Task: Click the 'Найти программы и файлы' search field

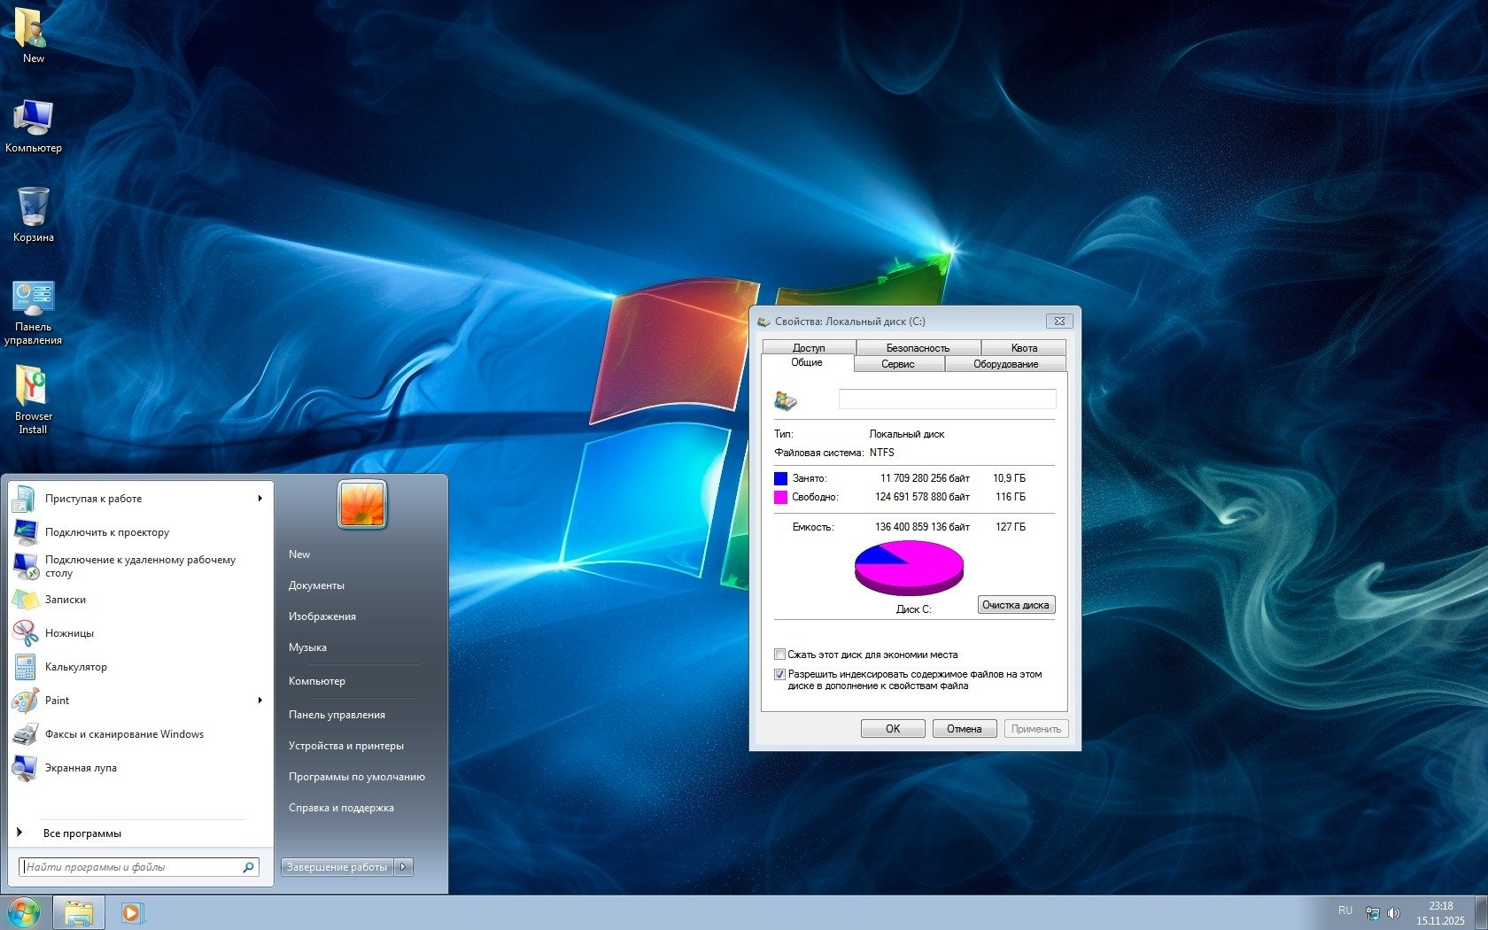Action: [131, 867]
